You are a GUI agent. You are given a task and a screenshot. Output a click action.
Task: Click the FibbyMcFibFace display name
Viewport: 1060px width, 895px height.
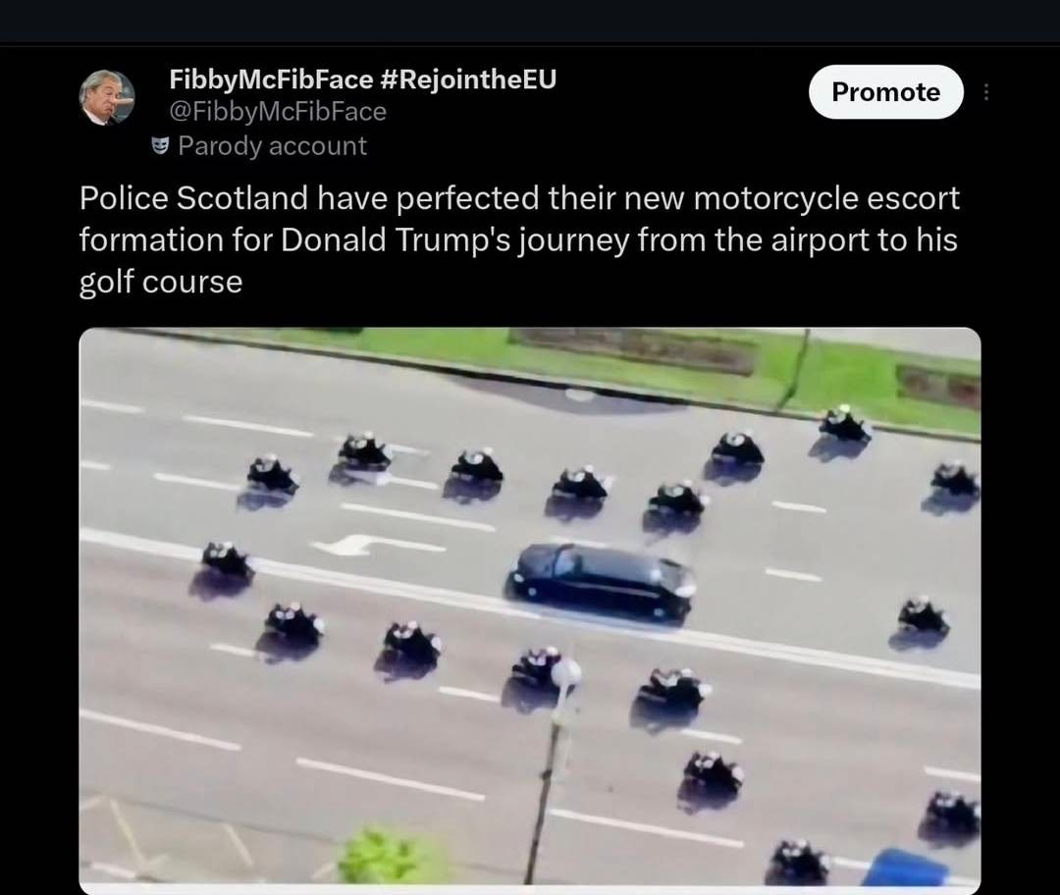(271, 79)
